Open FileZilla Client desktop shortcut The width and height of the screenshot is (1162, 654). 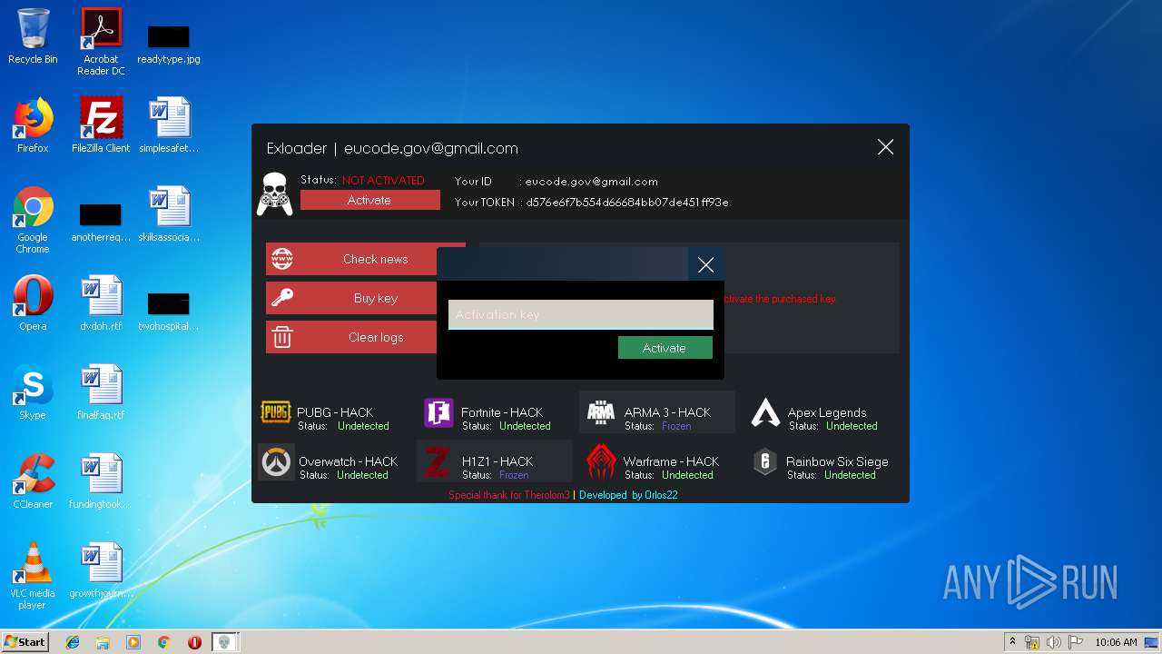pyautogui.click(x=101, y=125)
